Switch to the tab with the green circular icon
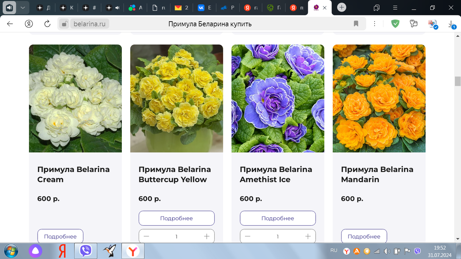461x259 pixels. click(x=274, y=8)
